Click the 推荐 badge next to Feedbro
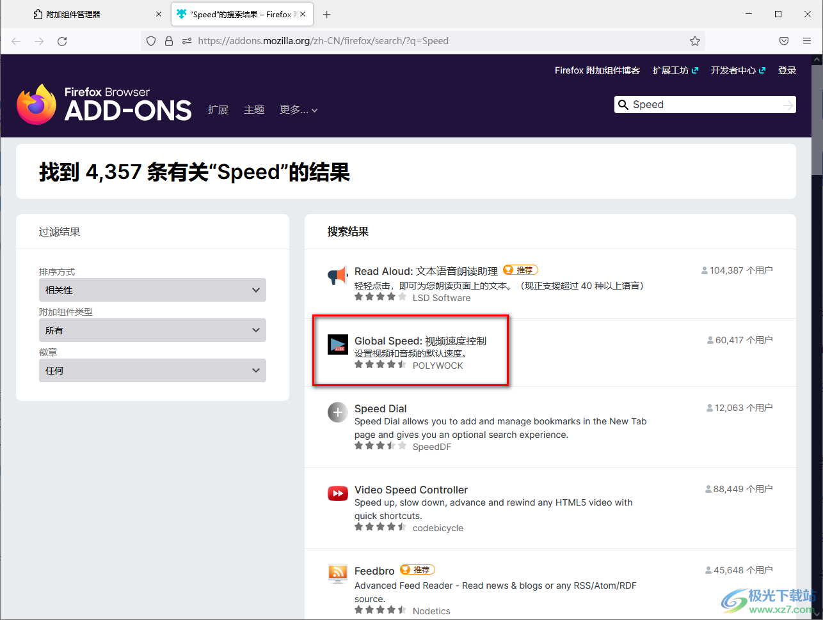823x620 pixels. (x=417, y=570)
